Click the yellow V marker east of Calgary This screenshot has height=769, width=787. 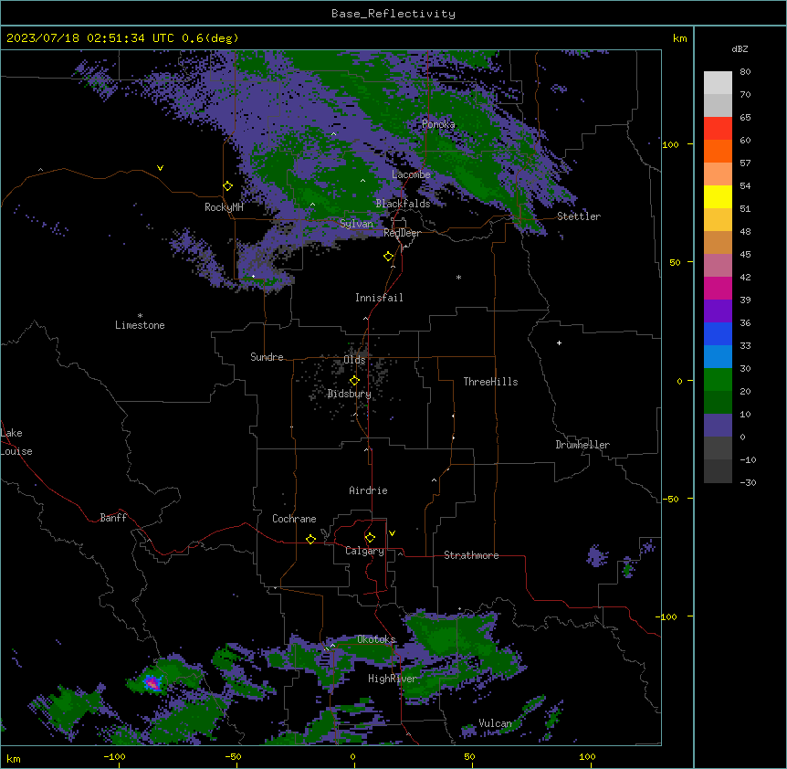pos(392,533)
